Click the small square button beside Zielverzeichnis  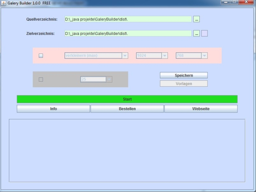pyautogui.click(x=204, y=33)
